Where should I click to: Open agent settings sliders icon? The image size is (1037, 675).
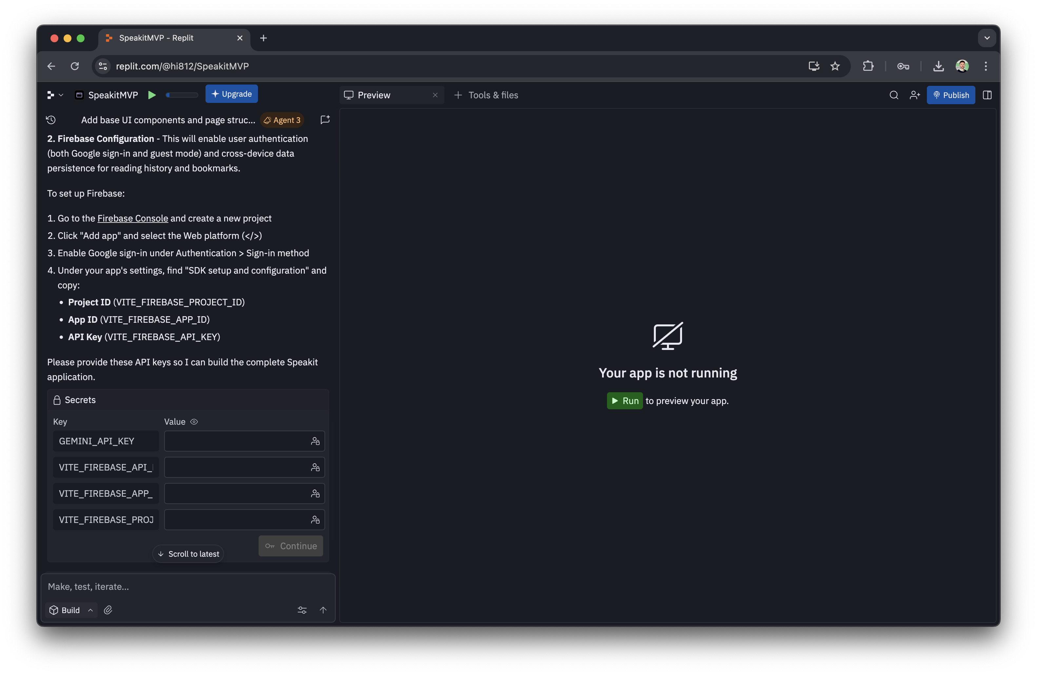pyautogui.click(x=302, y=610)
